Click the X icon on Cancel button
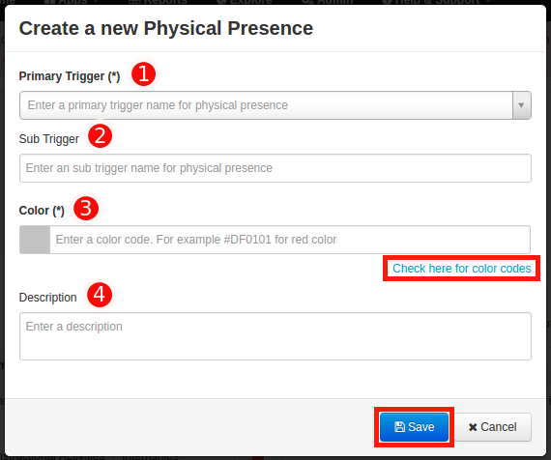This screenshot has height=460, width=551. pos(473,427)
